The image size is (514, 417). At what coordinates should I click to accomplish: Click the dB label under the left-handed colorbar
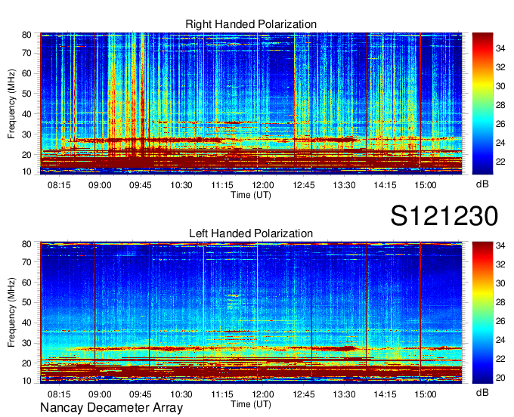pos(482,392)
